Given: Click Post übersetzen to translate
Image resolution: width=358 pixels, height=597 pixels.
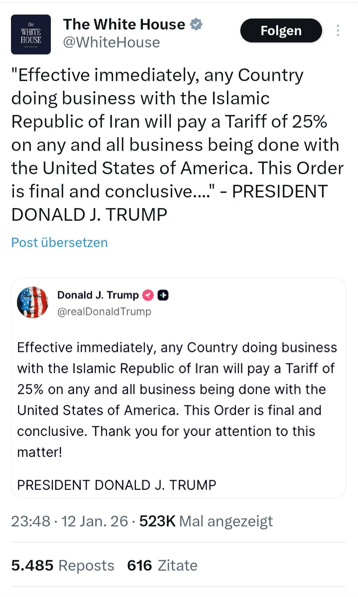Looking at the screenshot, I should click(60, 242).
